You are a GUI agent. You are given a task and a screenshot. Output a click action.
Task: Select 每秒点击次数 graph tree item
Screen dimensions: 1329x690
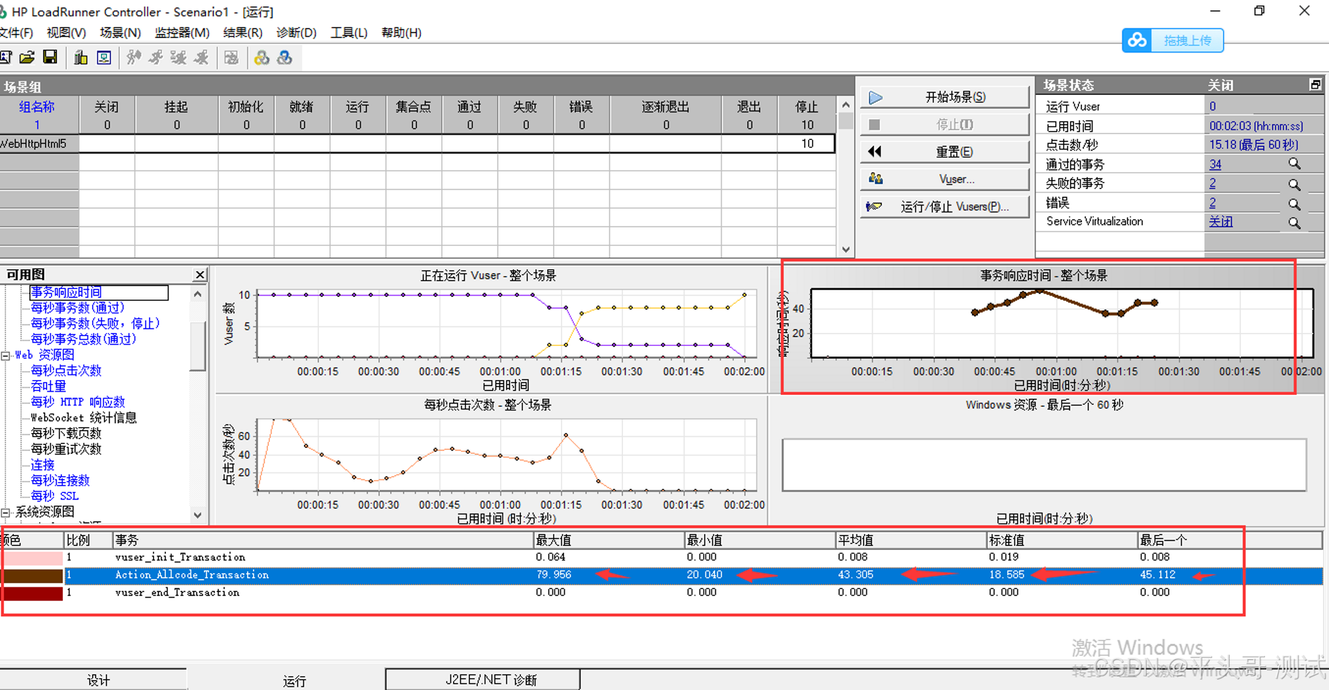pyautogui.click(x=66, y=371)
